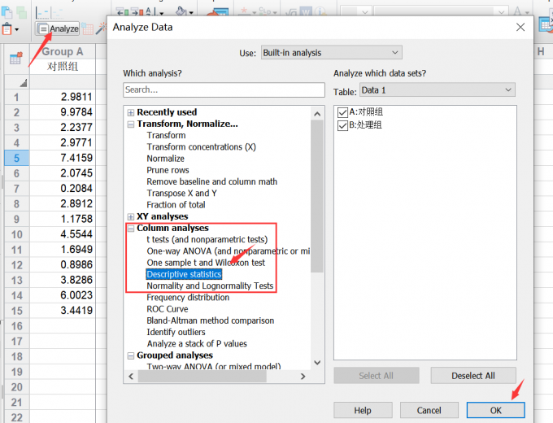Click the table grid icon above row numbers
This screenshot has width=553, height=423.
point(15,59)
